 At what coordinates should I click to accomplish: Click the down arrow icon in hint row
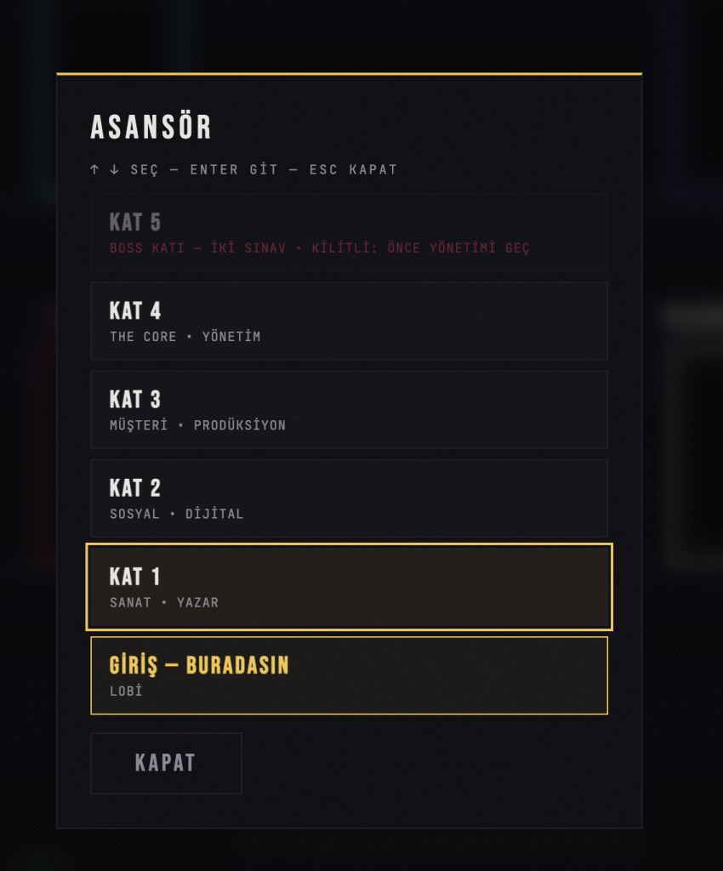coord(114,169)
